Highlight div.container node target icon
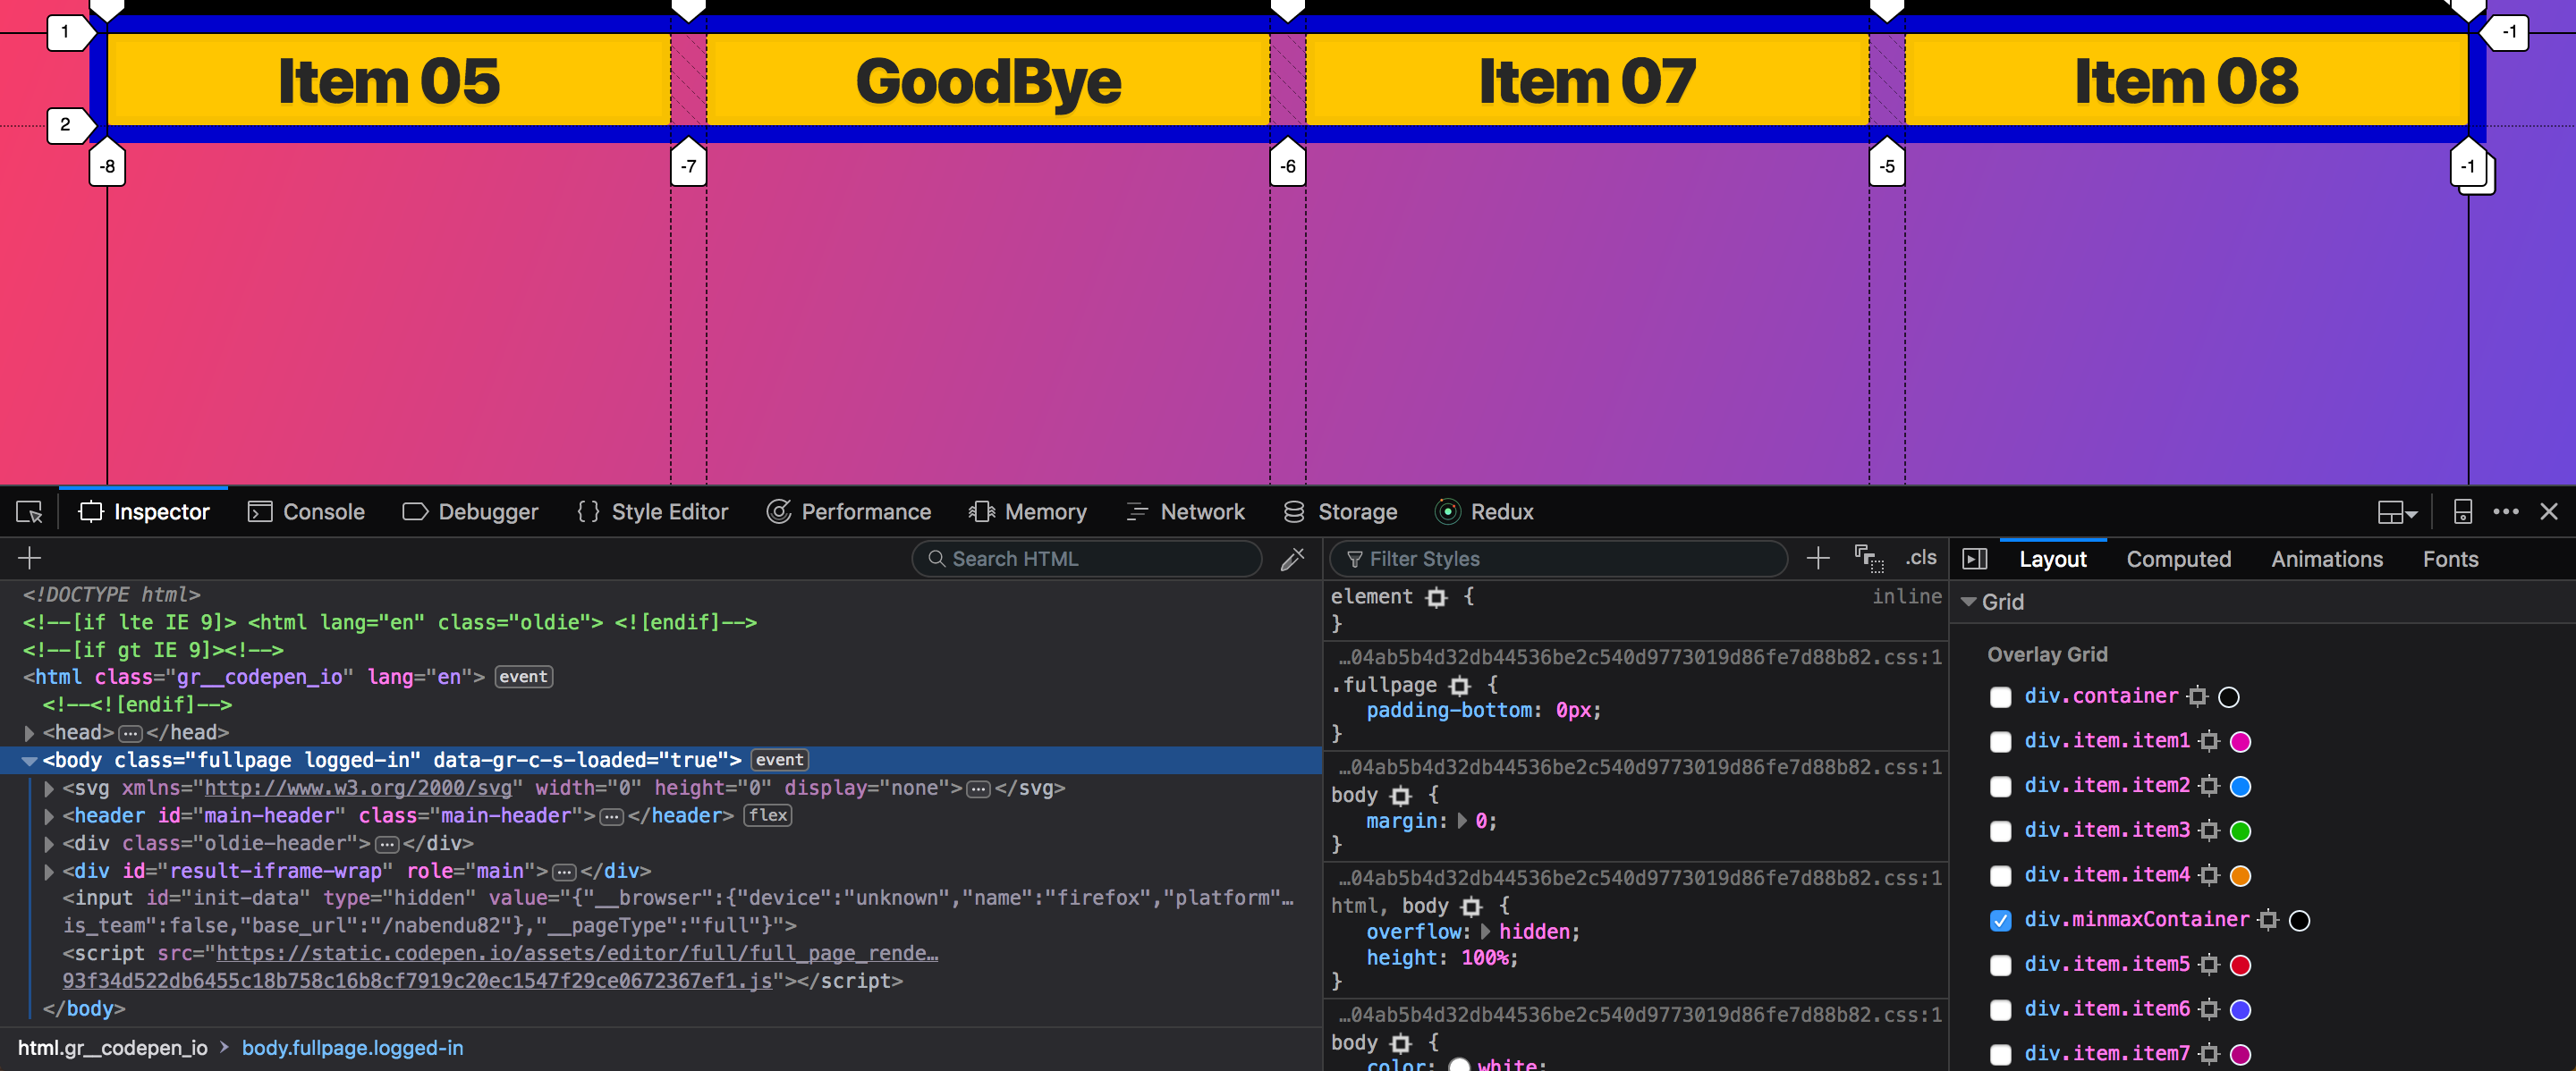The height and width of the screenshot is (1071, 2576). click(2197, 696)
